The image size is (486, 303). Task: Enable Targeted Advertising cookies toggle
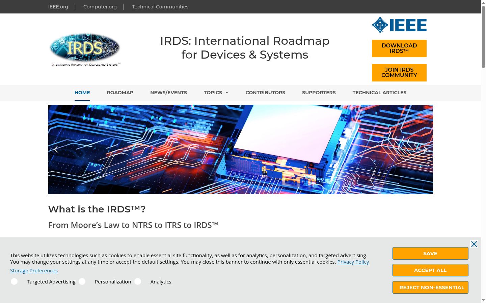pyautogui.click(x=14, y=281)
